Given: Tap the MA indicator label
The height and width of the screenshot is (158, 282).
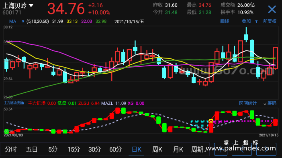Looking at the screenshot, I should 13,22.
